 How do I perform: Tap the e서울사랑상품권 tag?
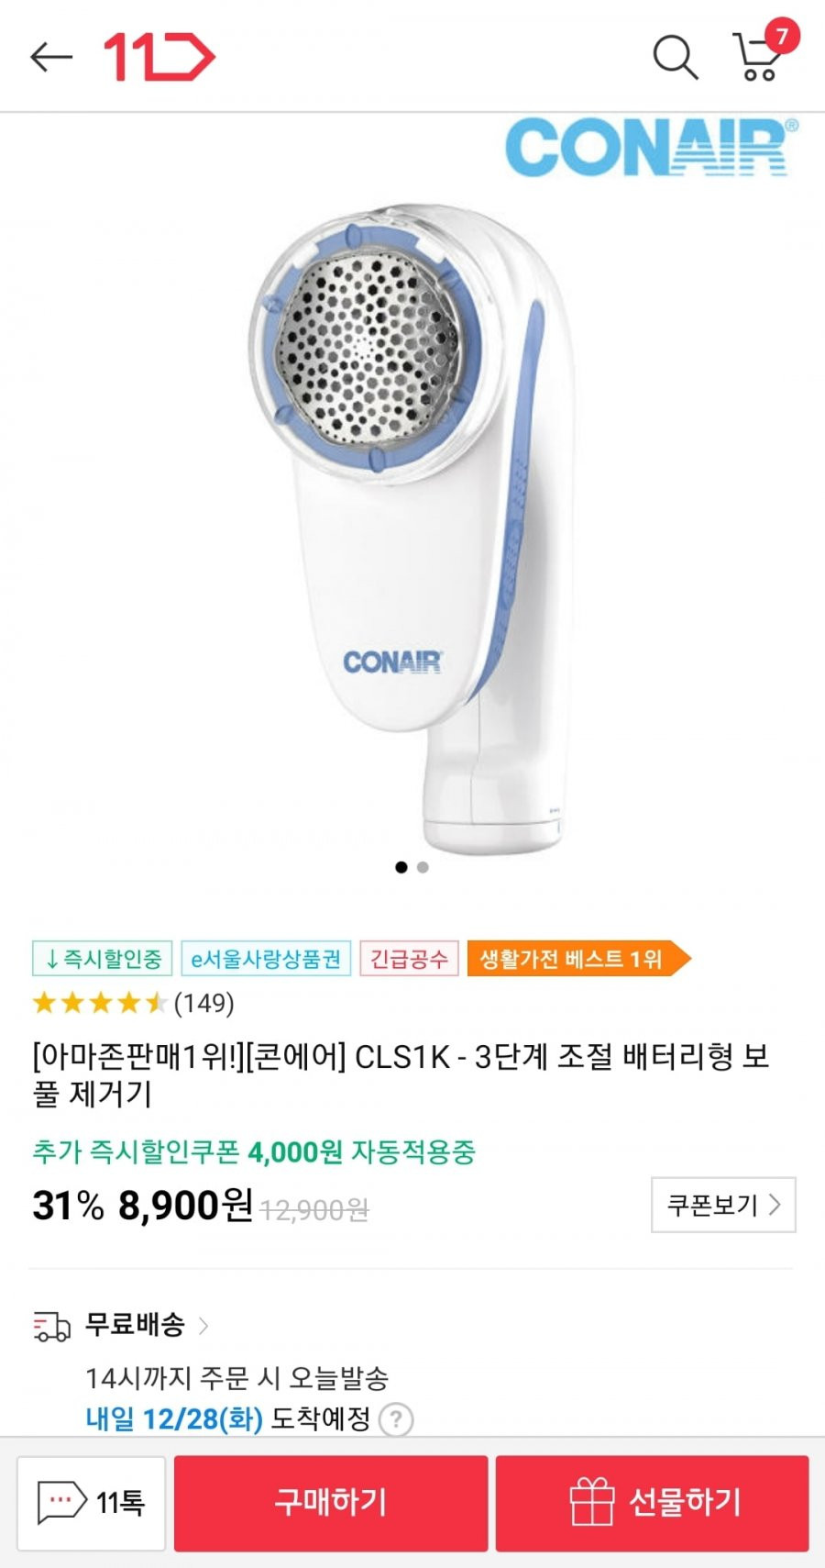click(266, 959)
